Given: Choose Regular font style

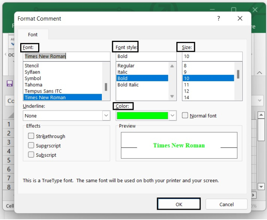Looking at the screenshot, I should [x=142, y=66].
